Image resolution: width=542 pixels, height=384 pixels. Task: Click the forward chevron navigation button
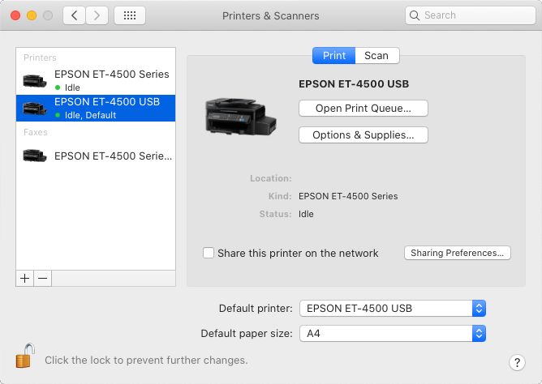[97, 15]
